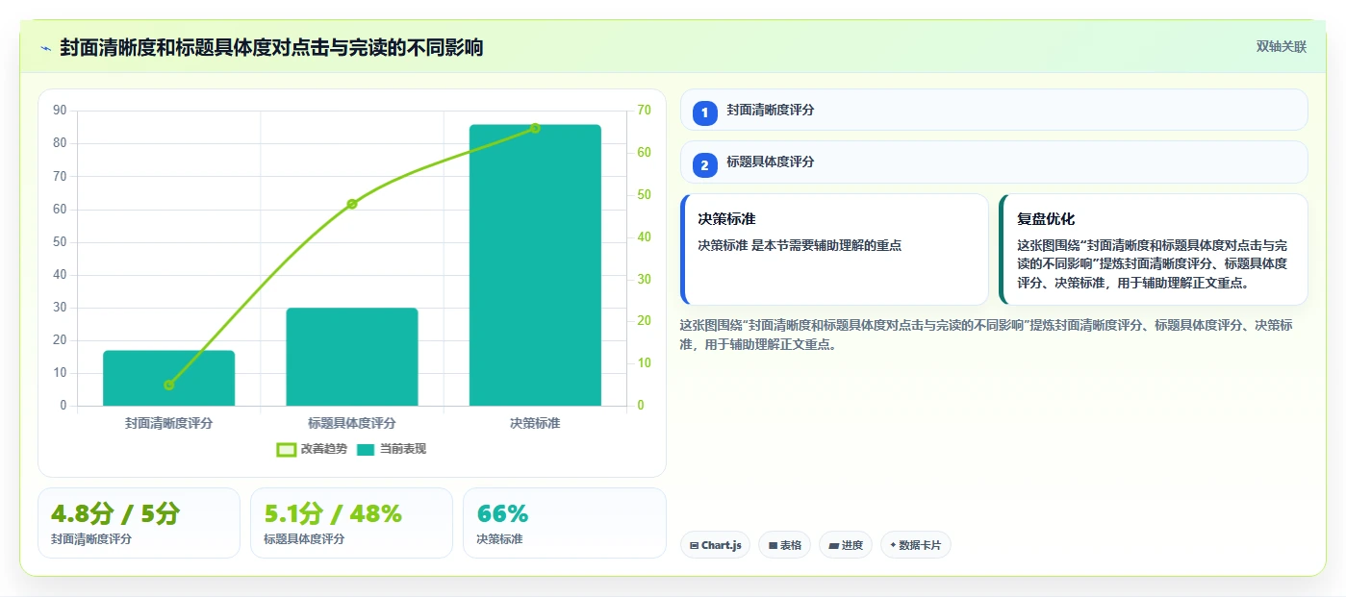Click the left axis value 40
This screenshot has height=597, width=1346.
[x=60, y=275]
